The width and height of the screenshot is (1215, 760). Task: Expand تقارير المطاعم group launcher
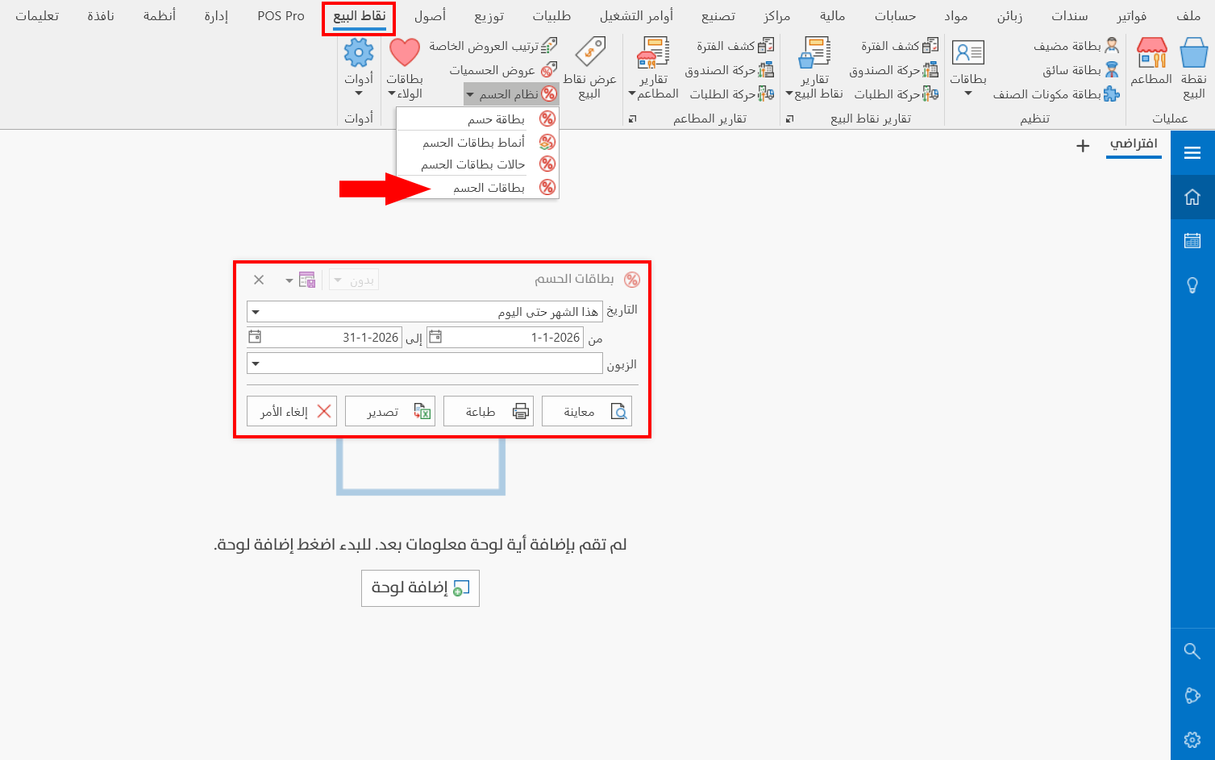click(x=632, y=119)
